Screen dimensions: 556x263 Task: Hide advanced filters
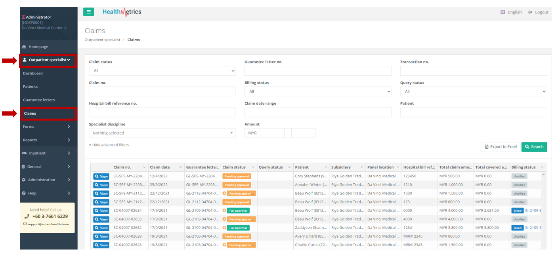[x=109, y=145]
